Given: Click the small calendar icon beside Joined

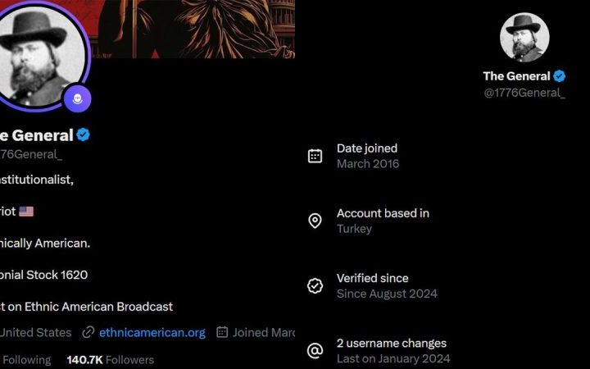Looking at the screenshot, I should point(222,332).
